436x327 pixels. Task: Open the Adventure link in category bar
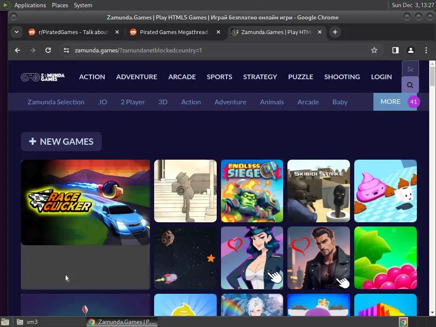(x=230, y=102)
